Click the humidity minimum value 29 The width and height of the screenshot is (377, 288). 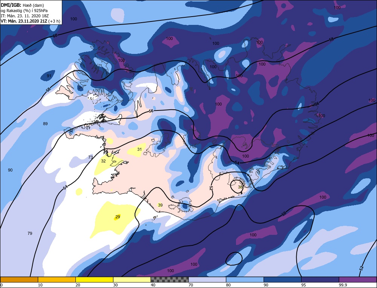118,217
